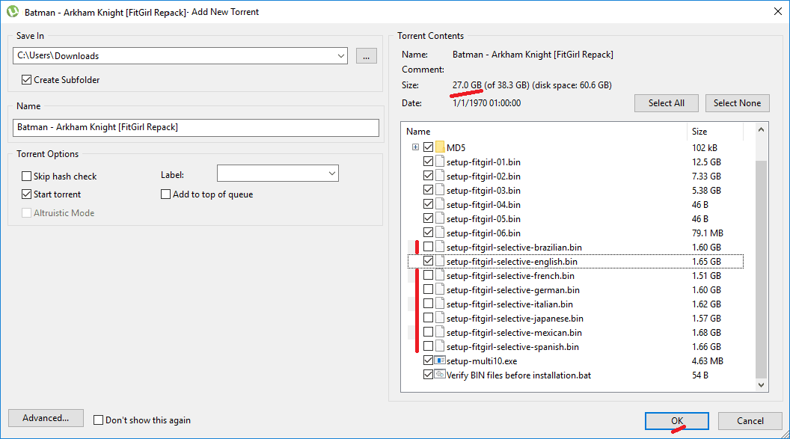Viewport: 790px width, 439px height.
Task: Click file icon of selective-french.bin
Action: coord(440,275)
